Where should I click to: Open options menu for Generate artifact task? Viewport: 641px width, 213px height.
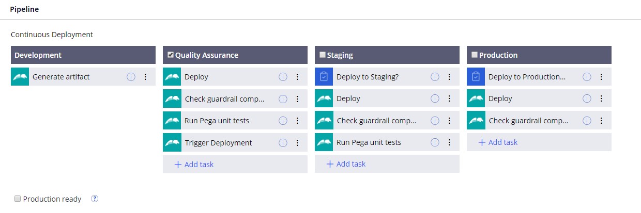click(x=145, y=77)
